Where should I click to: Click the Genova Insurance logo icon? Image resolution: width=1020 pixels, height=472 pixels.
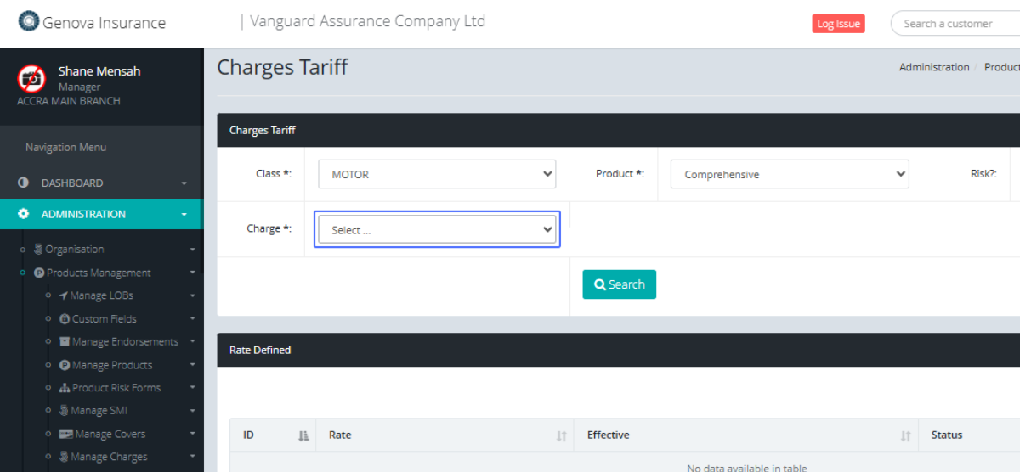pos(29,22)
